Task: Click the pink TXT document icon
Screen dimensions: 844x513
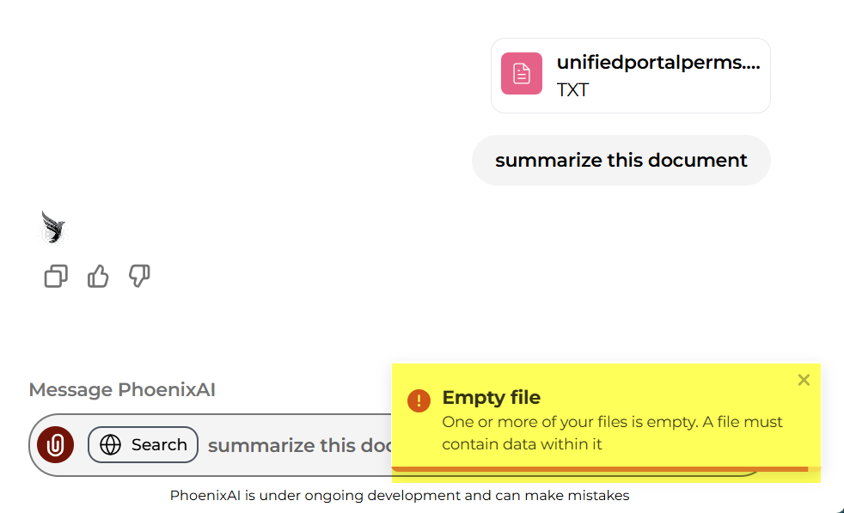Action: 522,74
